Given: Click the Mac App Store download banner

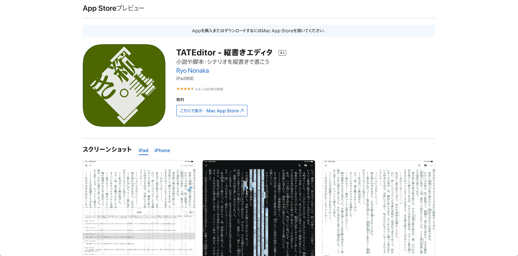Looking at the screenshot, I should click(259, 31).
